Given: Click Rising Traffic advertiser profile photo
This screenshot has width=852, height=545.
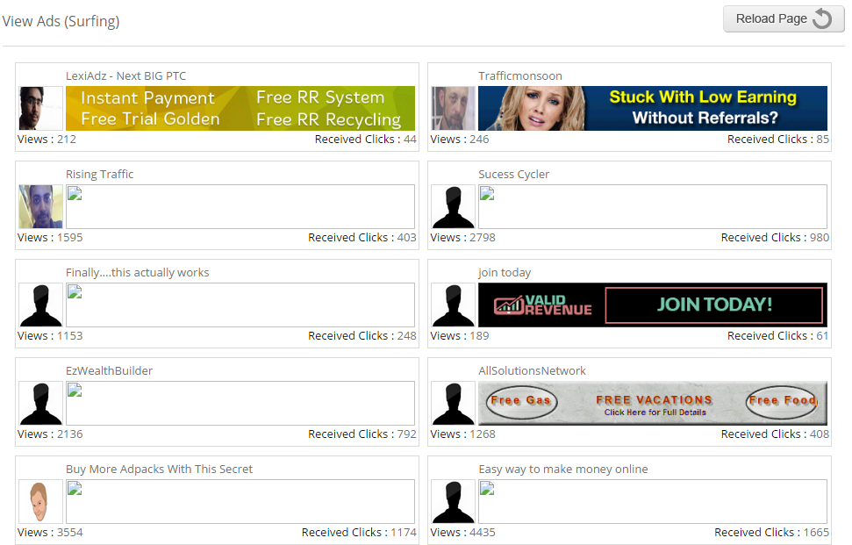Looking at the screenshot, I should (x=40, y=206).
